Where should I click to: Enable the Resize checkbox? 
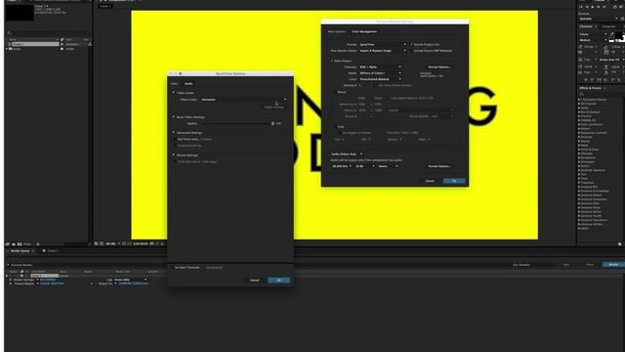click(335, 92)
